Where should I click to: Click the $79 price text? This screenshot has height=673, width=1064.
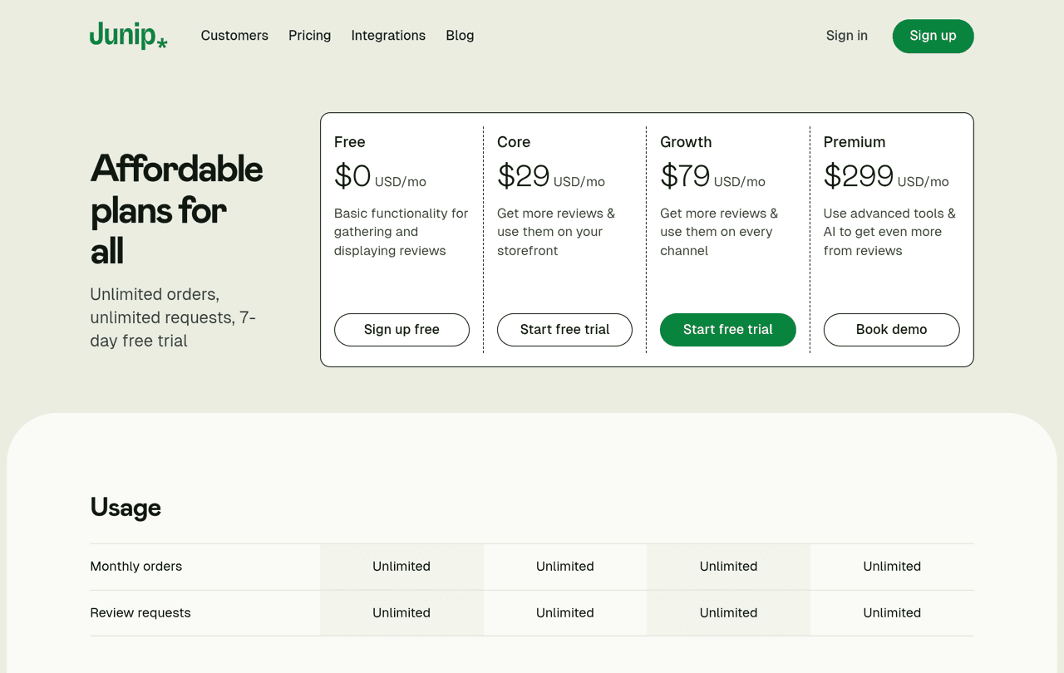(685, 176)
